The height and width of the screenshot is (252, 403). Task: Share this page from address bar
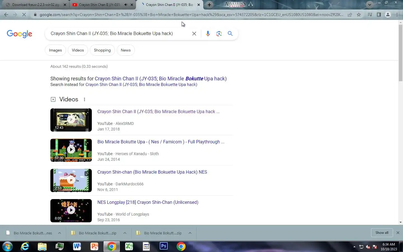[x=350, y=15]
